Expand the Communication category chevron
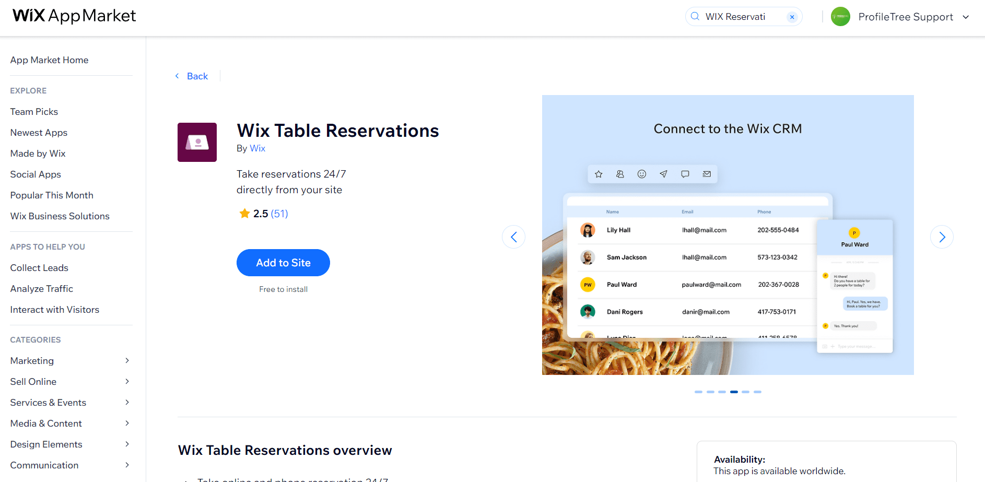Image resolution: width=985 pixels, height=482 pixels. (x=127, y=465)
